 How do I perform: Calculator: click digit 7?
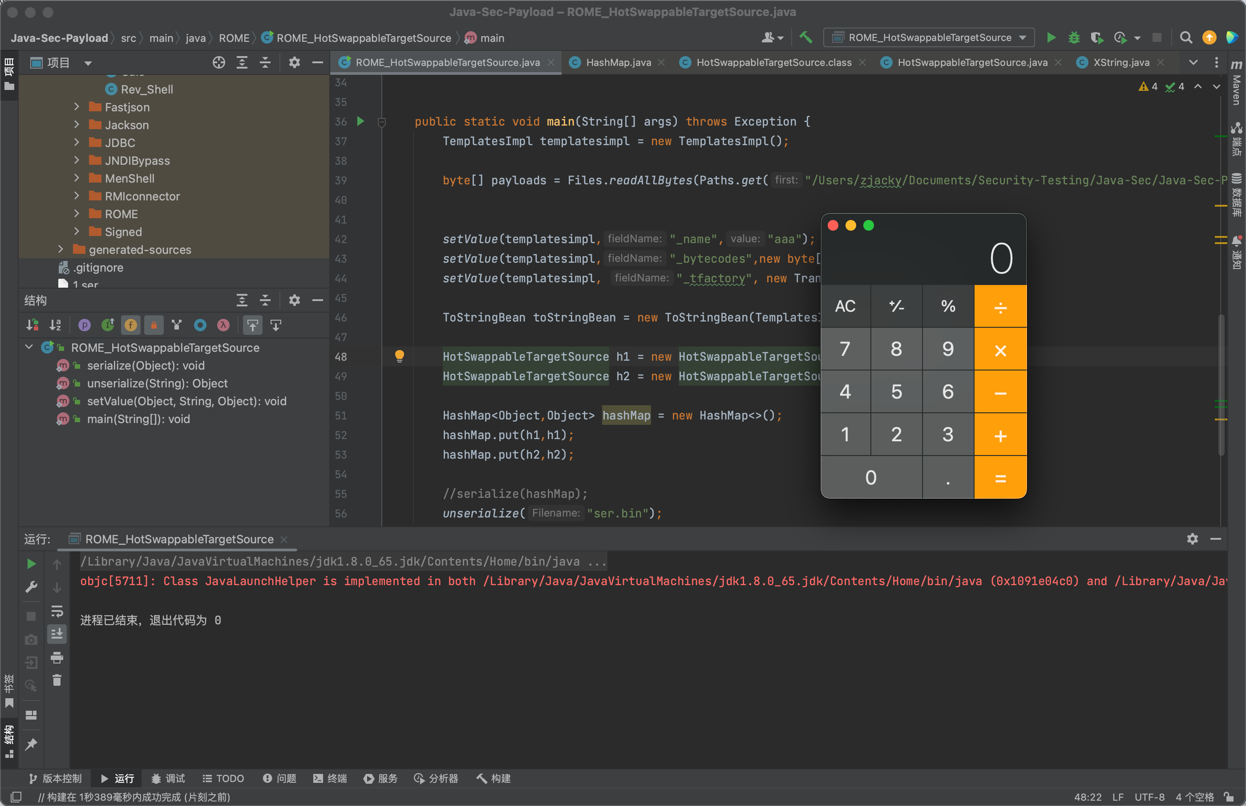845,349
